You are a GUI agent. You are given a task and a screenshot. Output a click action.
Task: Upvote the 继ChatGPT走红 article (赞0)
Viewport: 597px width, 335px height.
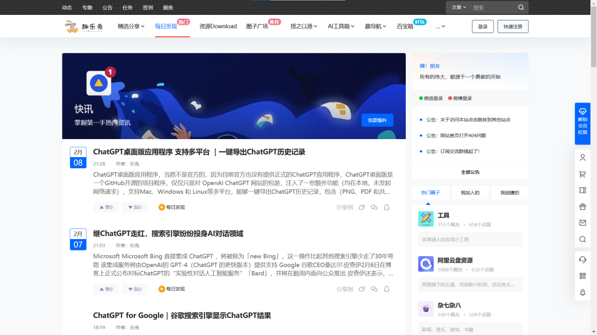tap(106, 289)
